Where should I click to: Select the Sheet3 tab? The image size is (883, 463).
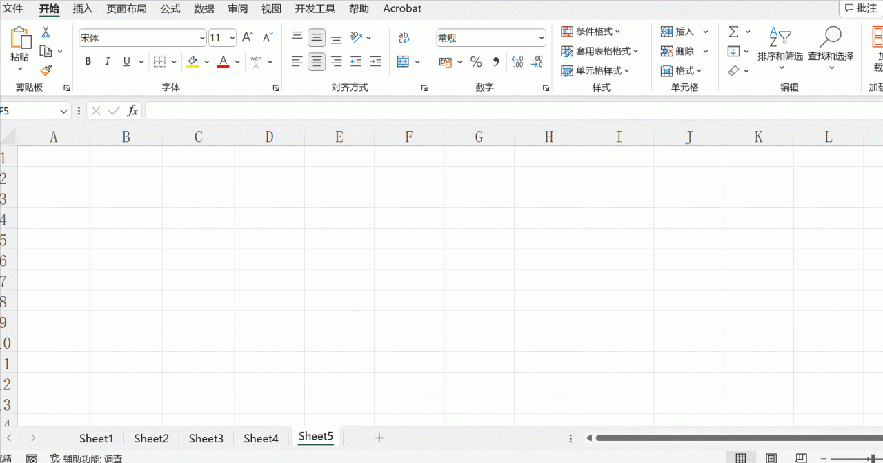coord(206,438)
